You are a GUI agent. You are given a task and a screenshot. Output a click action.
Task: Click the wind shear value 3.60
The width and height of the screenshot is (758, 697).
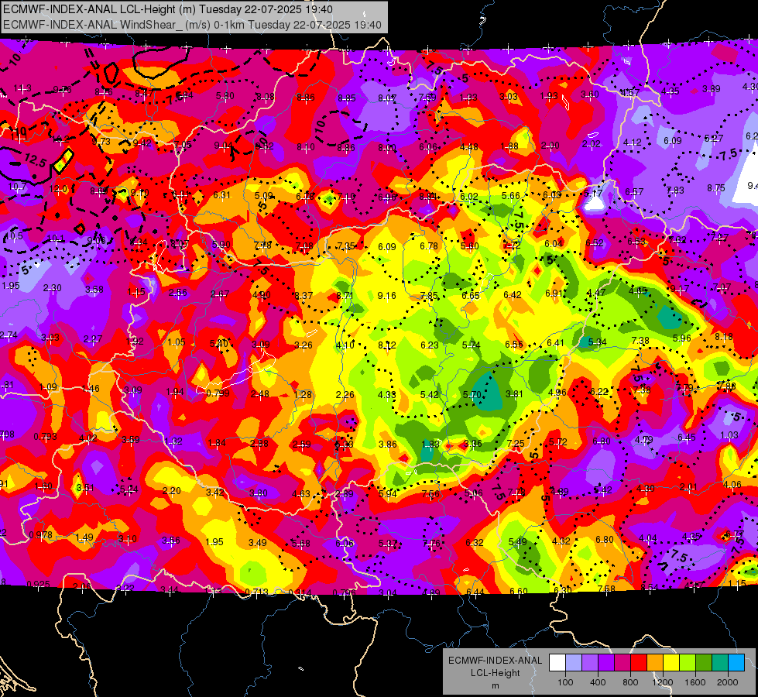[590, 94]
